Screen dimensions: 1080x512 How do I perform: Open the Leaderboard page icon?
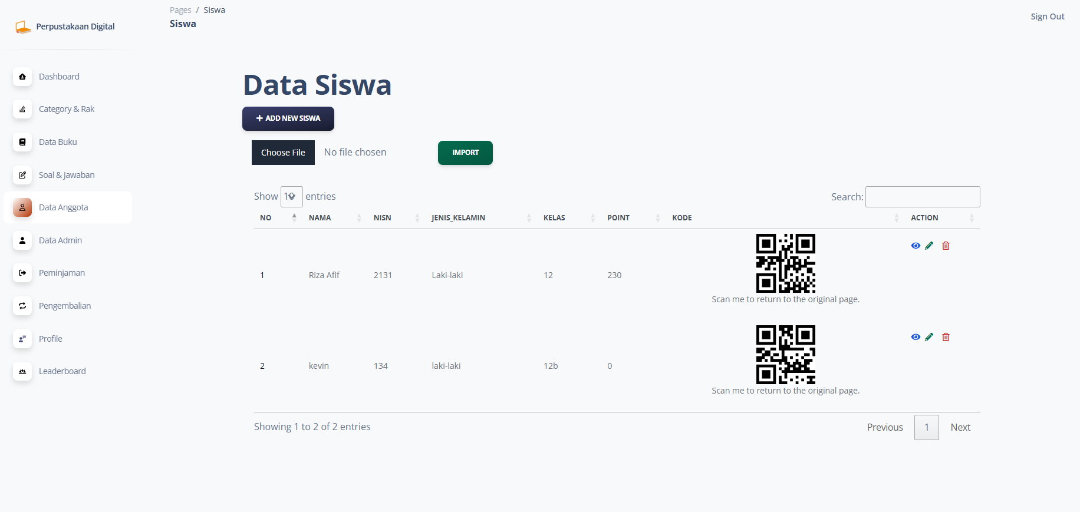coord(22,372)
